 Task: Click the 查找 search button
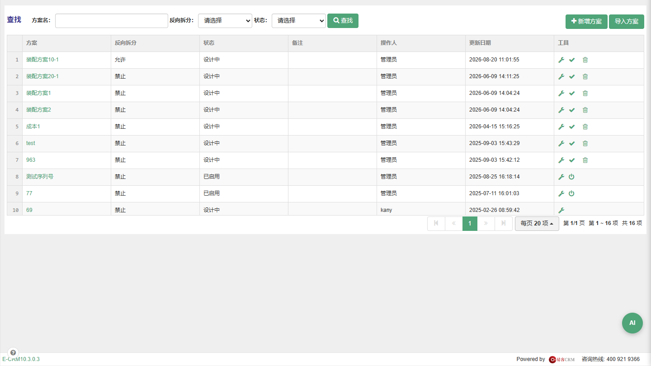click(343, 21)
